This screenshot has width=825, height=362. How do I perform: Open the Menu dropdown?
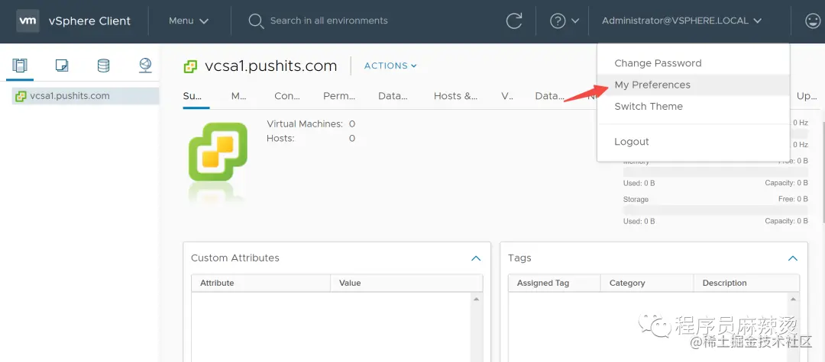[189, 21]
